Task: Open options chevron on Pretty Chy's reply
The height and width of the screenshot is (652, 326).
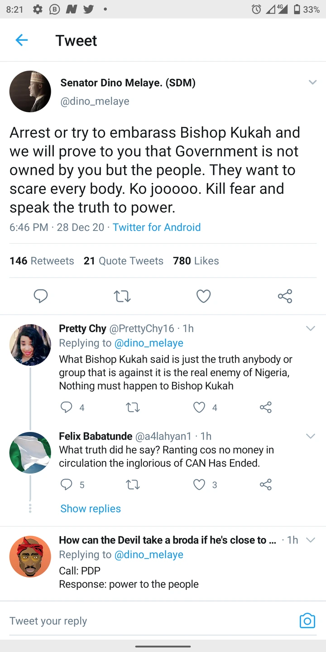Action: 311,328
